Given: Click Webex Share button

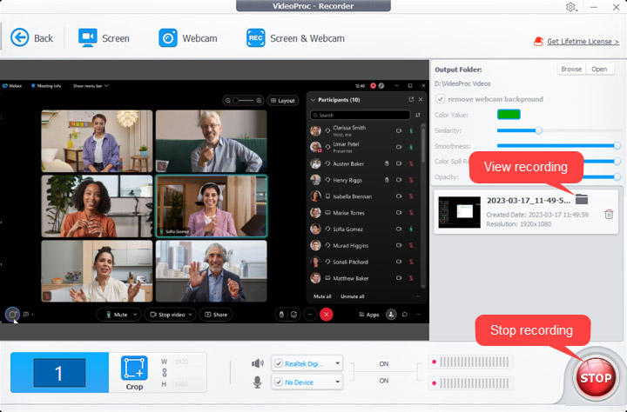Looking at the screenshot, I should [x=216, y=315].
